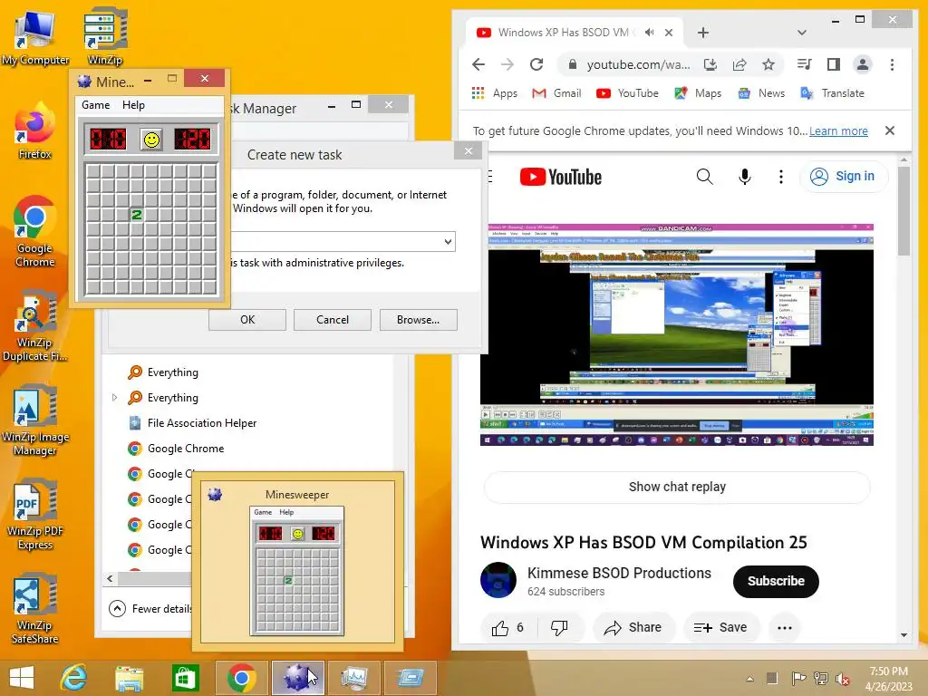The height and width of the screenshot is (696, 928).
Task: Click Sign in on YouTube
Action: pos(844,177)
